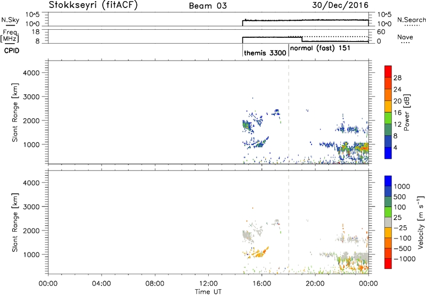The image size is (426, 295).
Task: Click the N.Search legend label
Action: point(411,20)
